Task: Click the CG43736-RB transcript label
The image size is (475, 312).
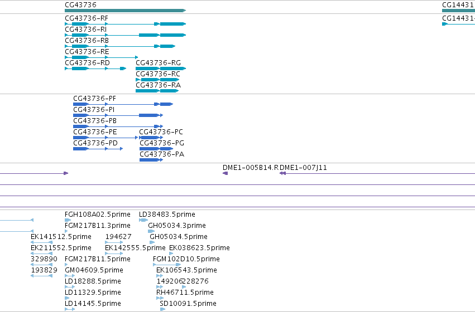Action: coord(87,41)
